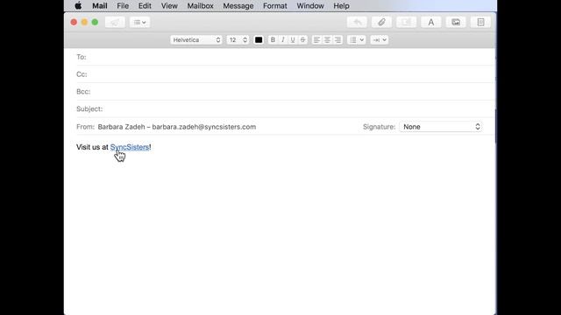
Task: Open the Format menu
Action: click(274, 6)
